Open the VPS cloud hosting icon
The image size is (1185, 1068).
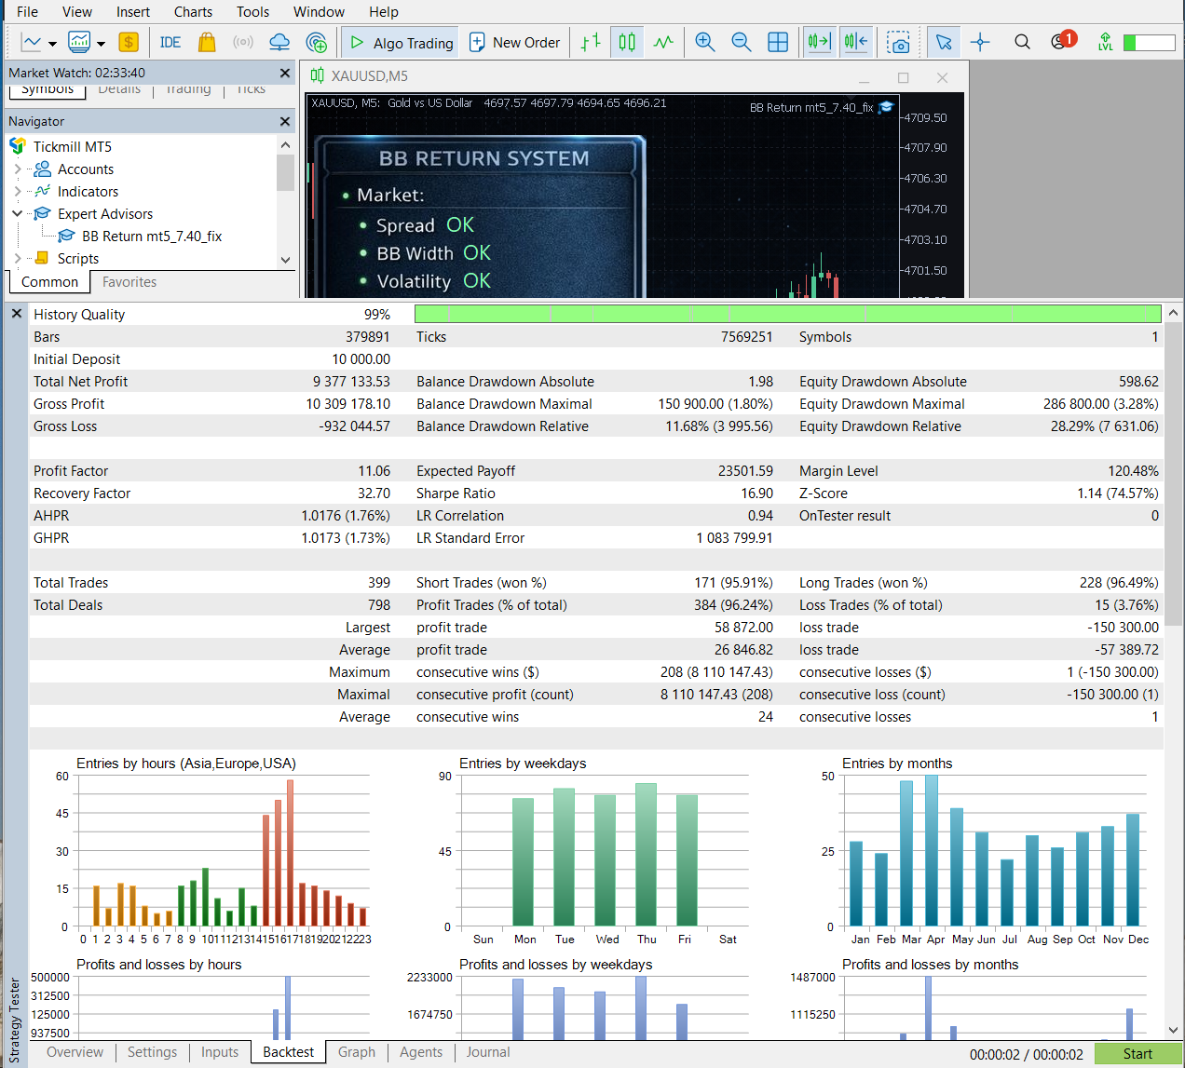[279, 42]
